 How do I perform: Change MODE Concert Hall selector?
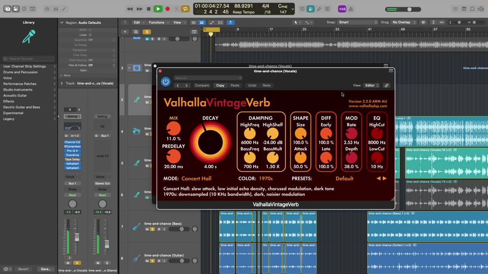(x=196, y=178)
